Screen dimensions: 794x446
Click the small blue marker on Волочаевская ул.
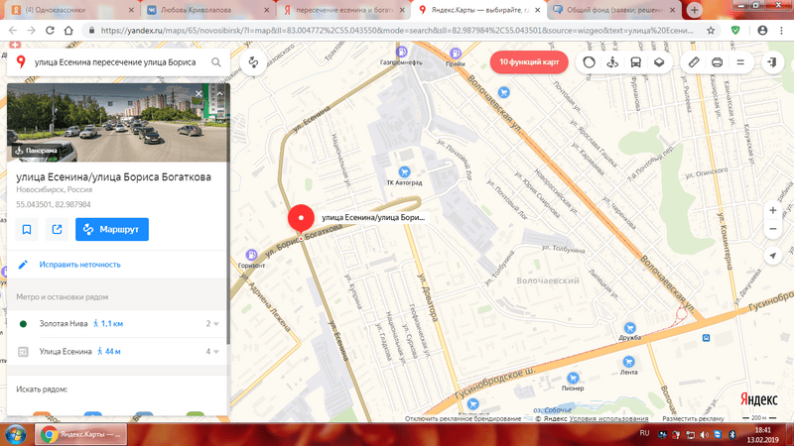pyautogui.click(x=503, y=92)
